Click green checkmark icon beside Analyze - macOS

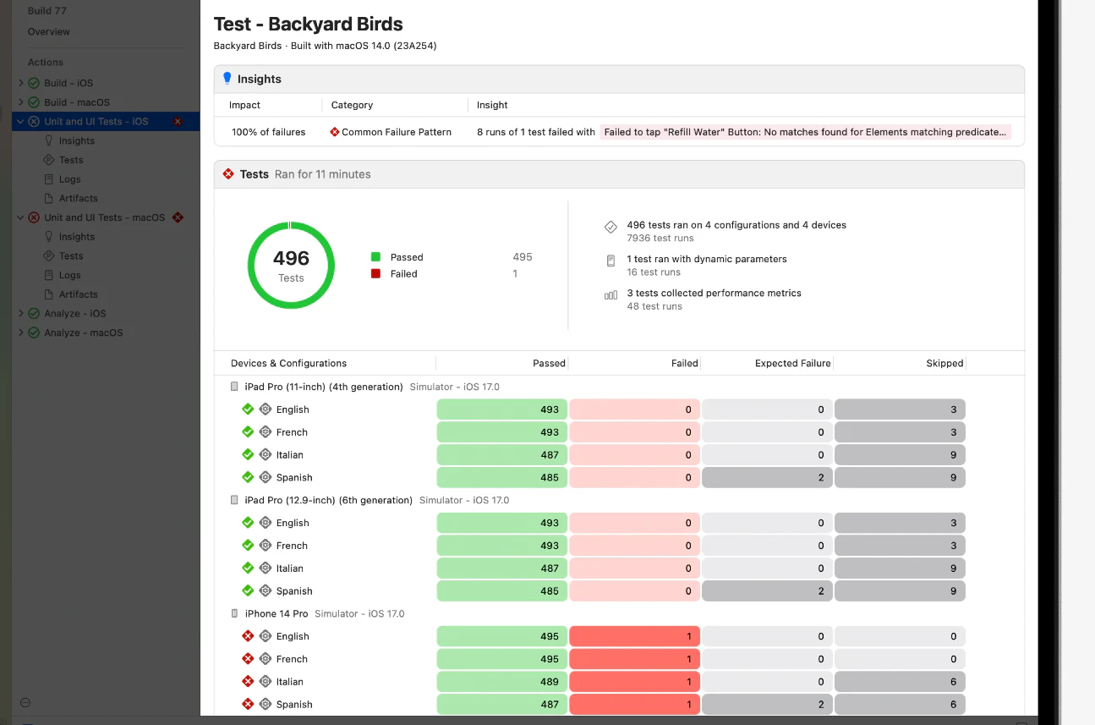point(34,332)
